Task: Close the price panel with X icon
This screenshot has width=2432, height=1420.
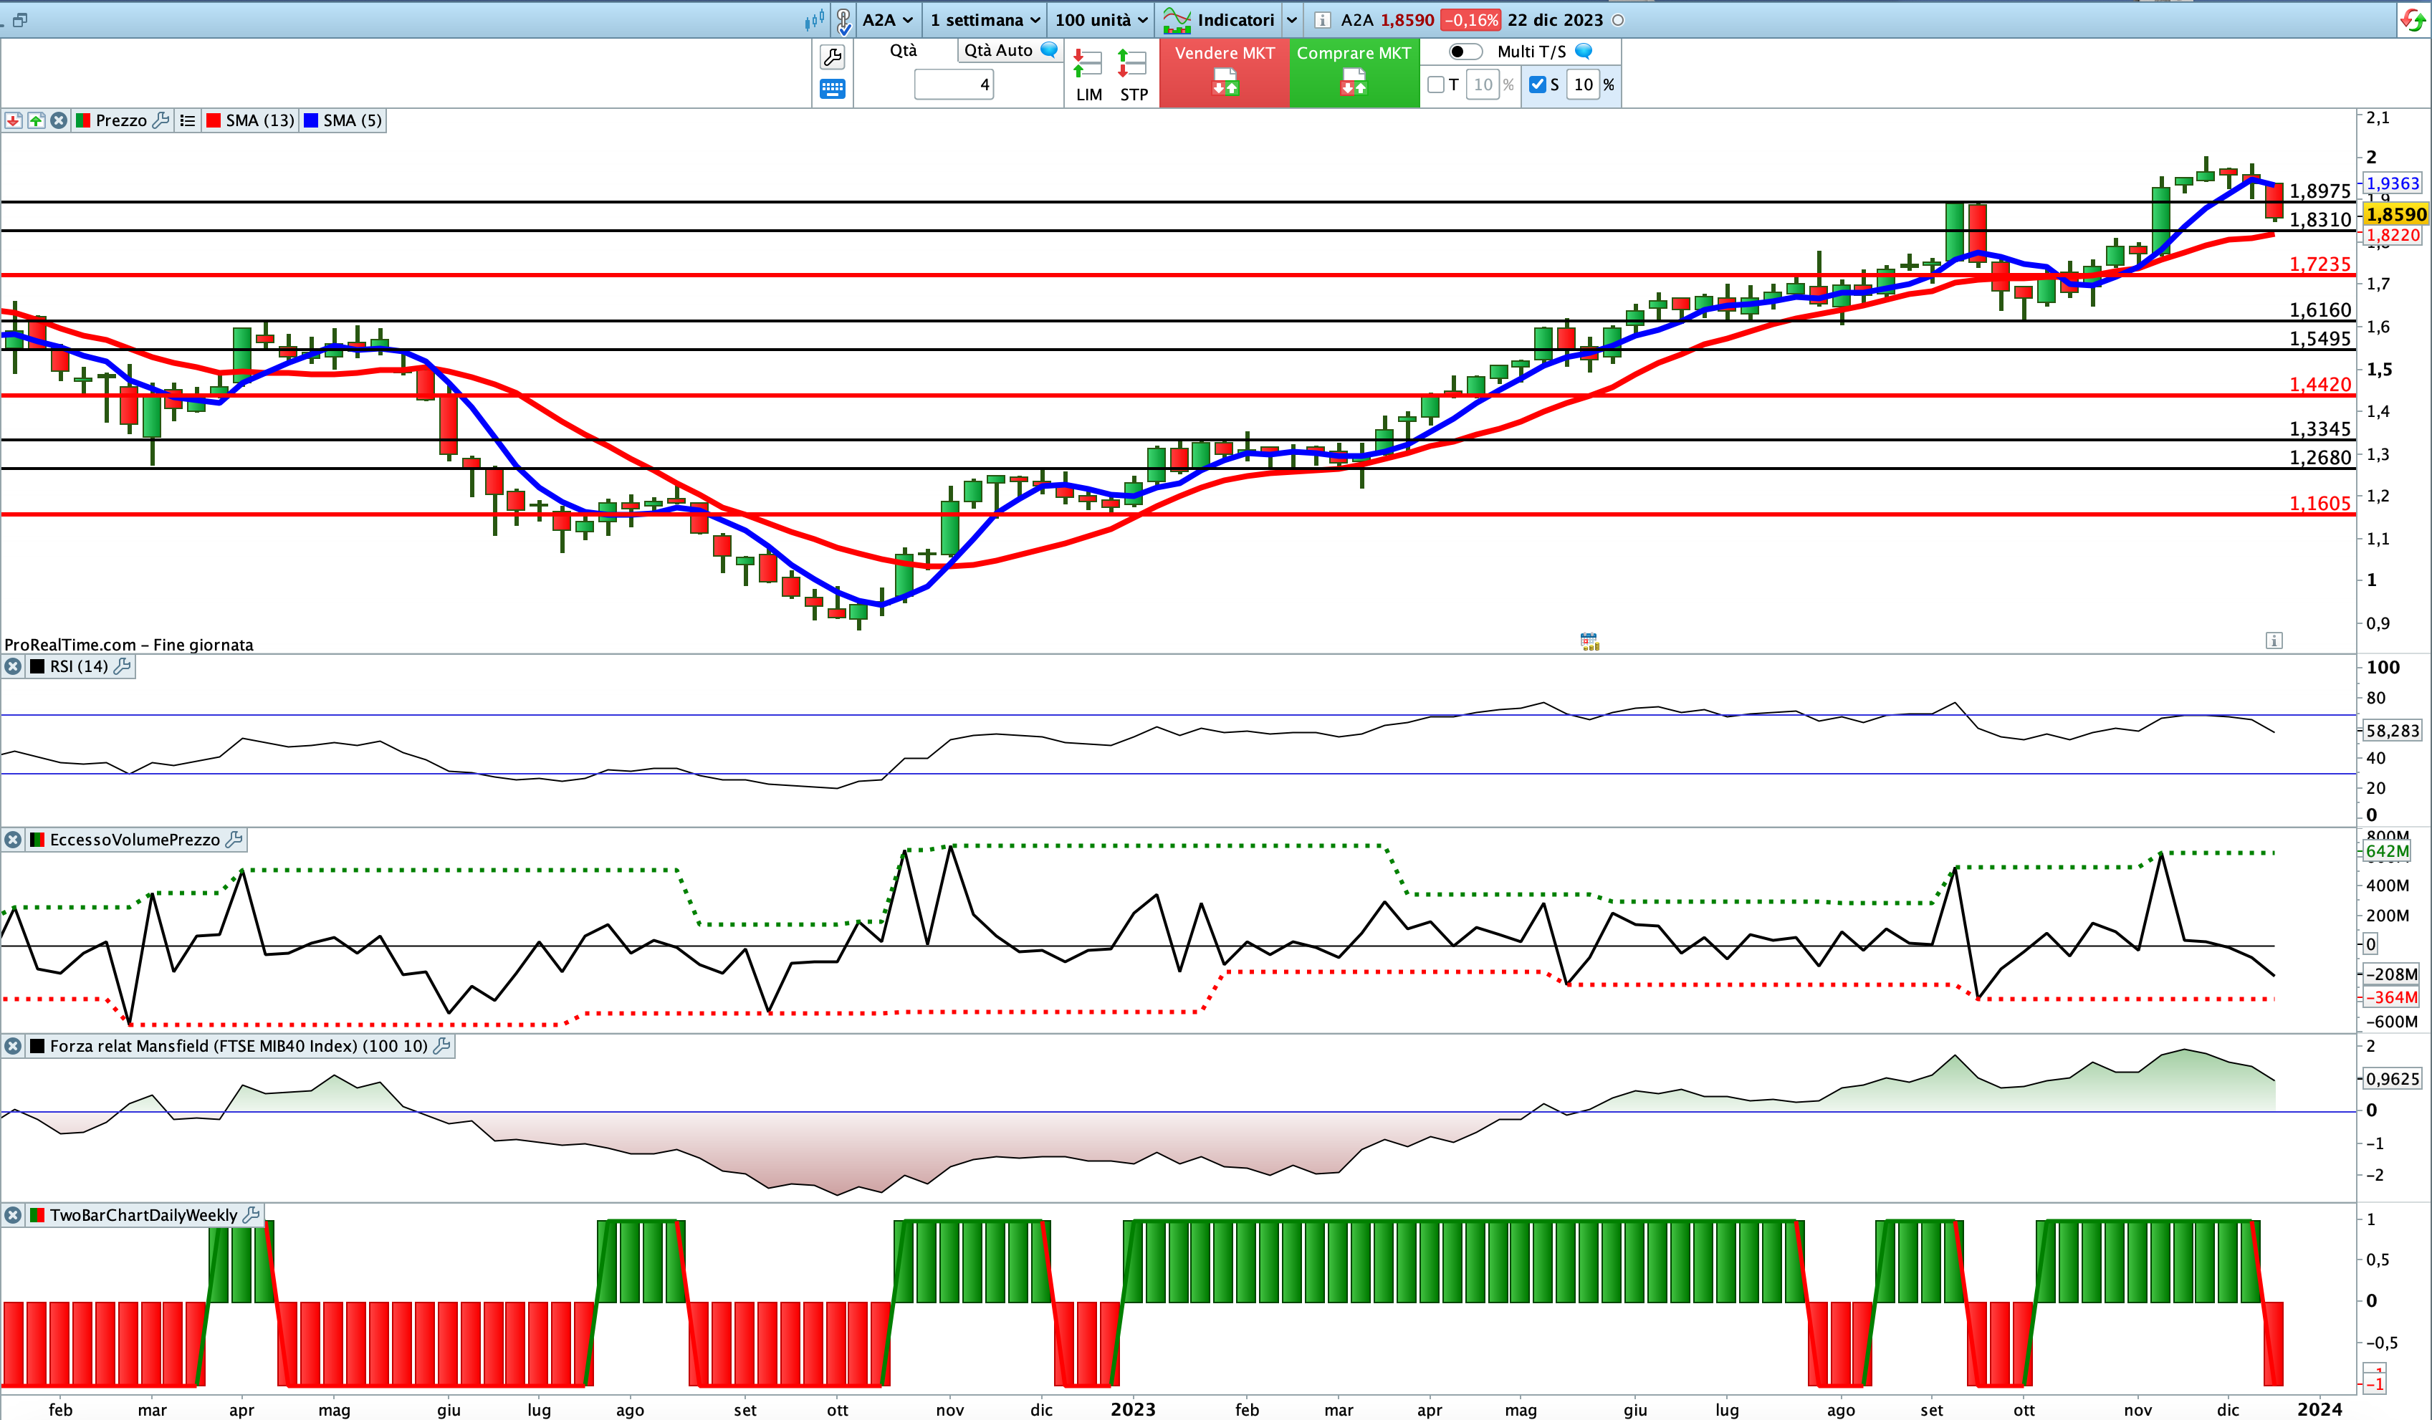Action: pos(59,120)
